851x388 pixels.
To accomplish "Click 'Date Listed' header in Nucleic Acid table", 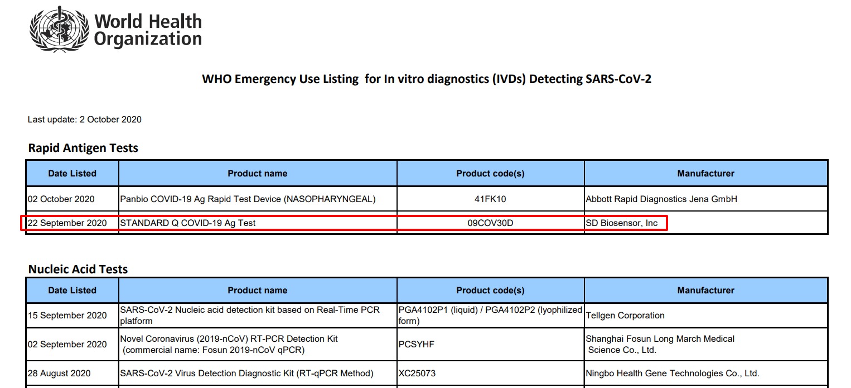I will (x=72, y=291).
